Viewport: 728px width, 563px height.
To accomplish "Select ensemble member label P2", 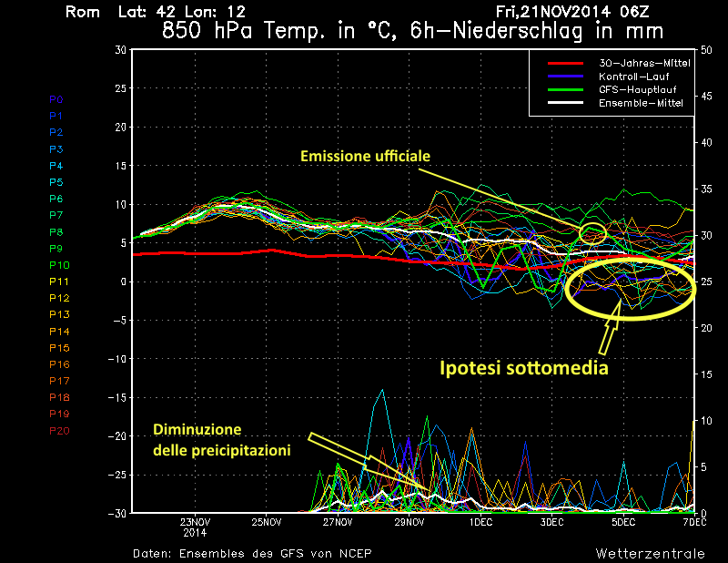I will tap(56, 132).
